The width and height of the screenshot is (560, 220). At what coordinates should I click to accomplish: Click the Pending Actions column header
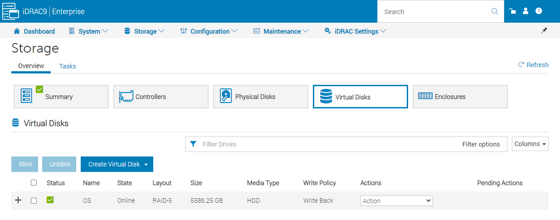(500, 183)
